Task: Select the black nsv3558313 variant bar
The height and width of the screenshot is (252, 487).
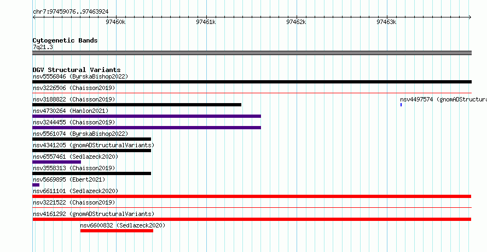Action: 91,173
